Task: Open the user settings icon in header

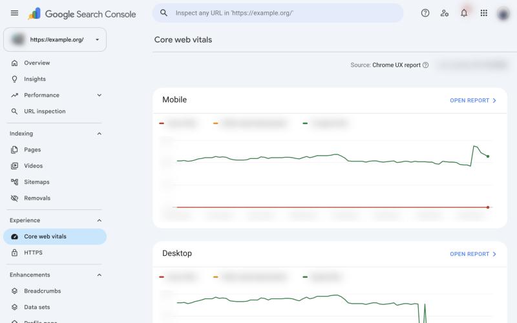Action: (x=445, y=13)
